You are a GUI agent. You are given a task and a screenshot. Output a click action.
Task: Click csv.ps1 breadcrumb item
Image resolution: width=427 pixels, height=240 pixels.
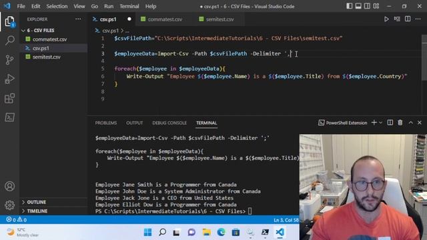[110, 31]
